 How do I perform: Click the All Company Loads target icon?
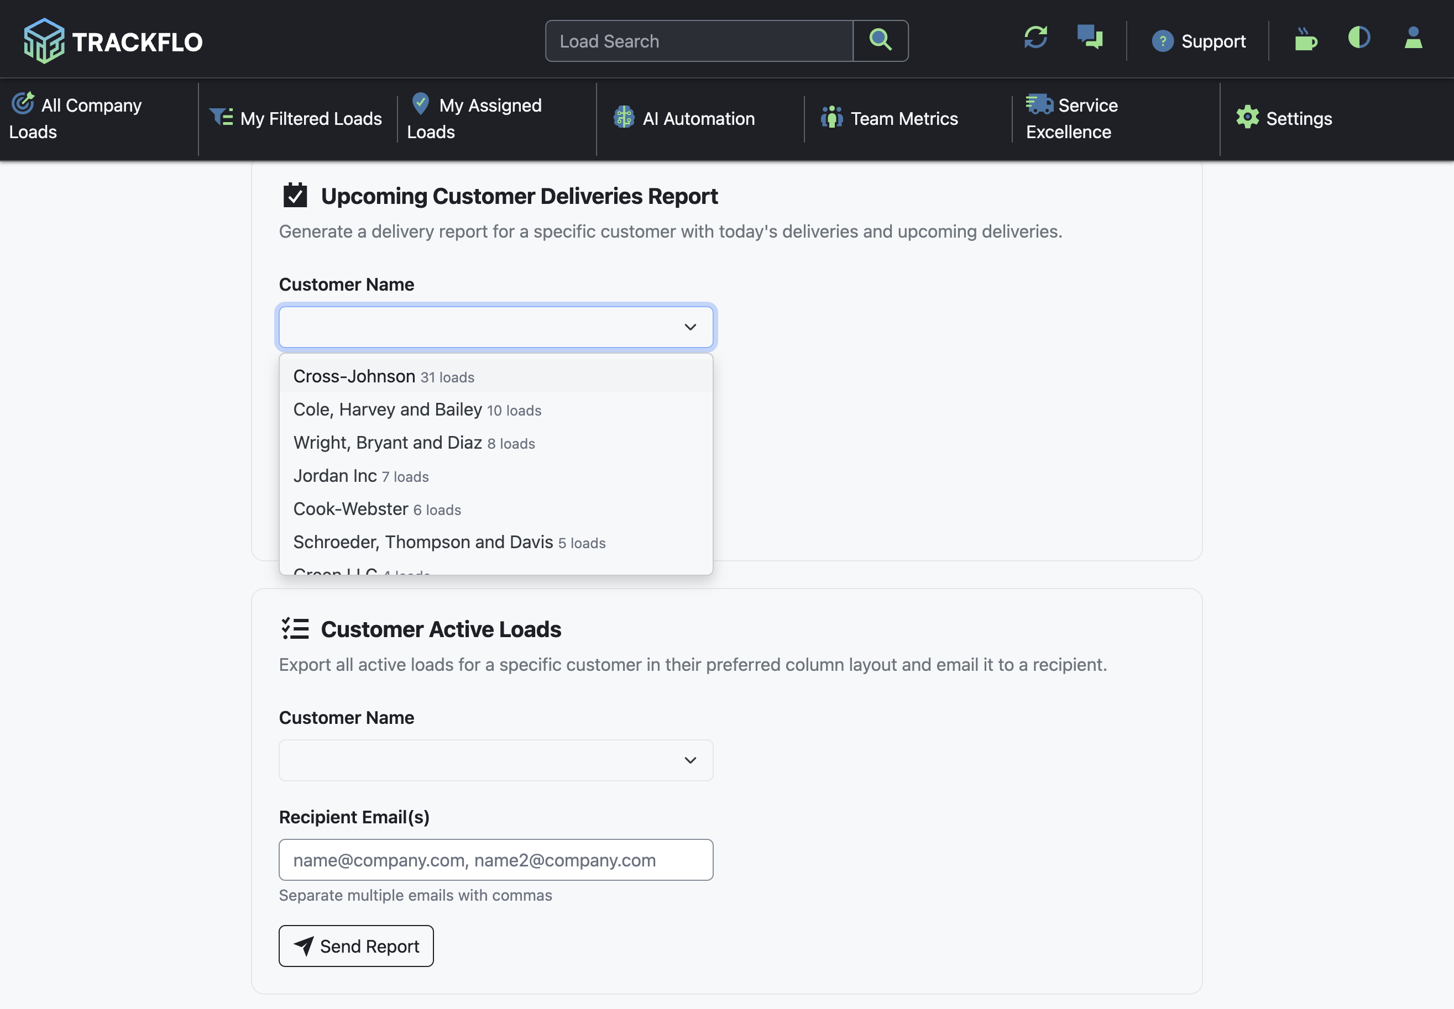click(x=23, y=103)
